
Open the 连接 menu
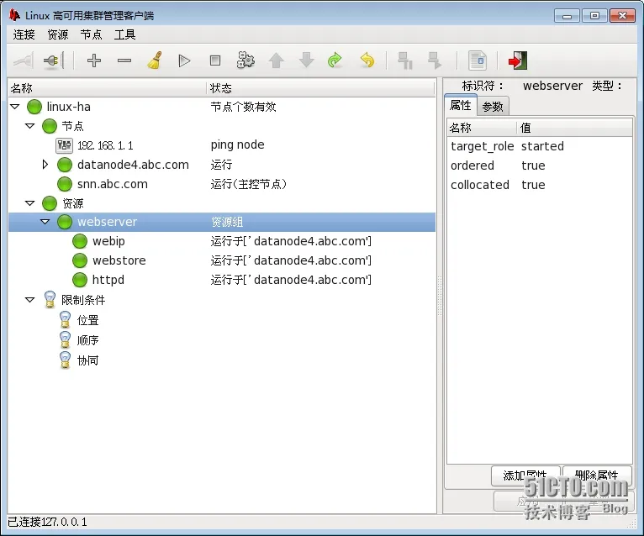[24, 35]
